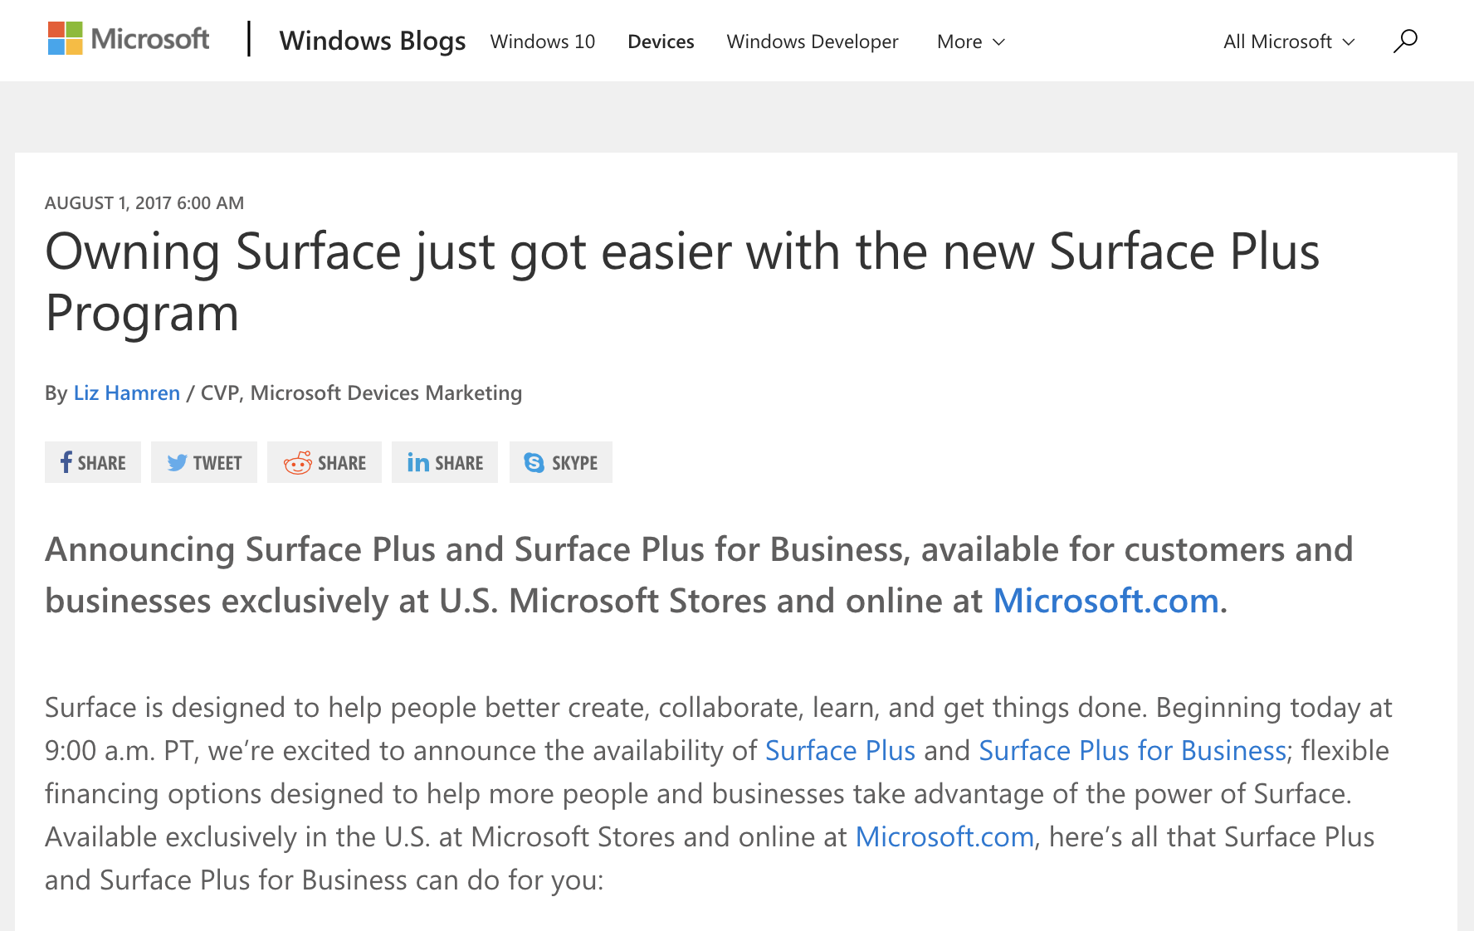Click the Surface Plus link in the paragraph
The image size is (1474, 931).
click(839, 750)
